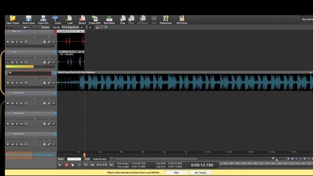Screen dimensions: 313x176
Task: Click the pencil edit icon on first track
Action: (49, 42)
